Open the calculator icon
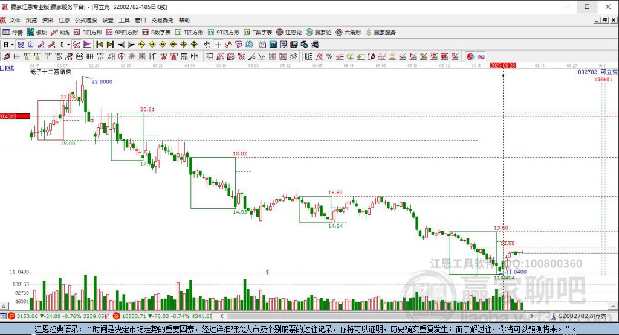619x335 pixels. 273,45
